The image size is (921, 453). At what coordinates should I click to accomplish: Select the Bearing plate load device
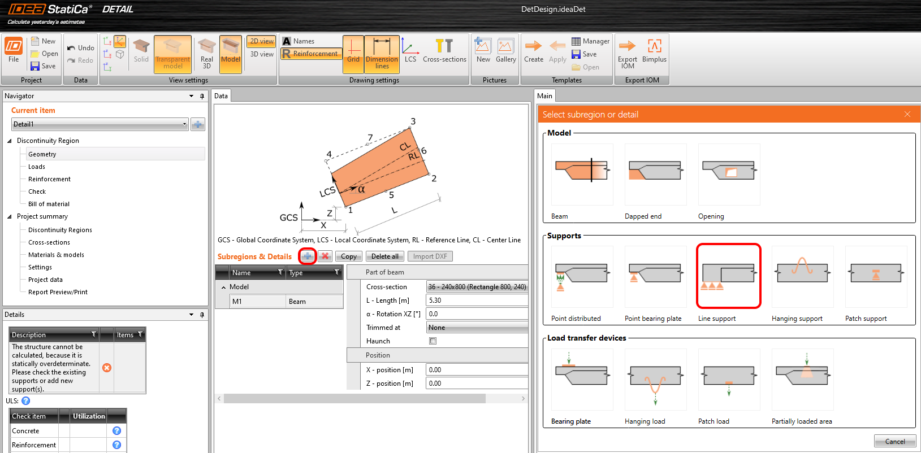582,379
